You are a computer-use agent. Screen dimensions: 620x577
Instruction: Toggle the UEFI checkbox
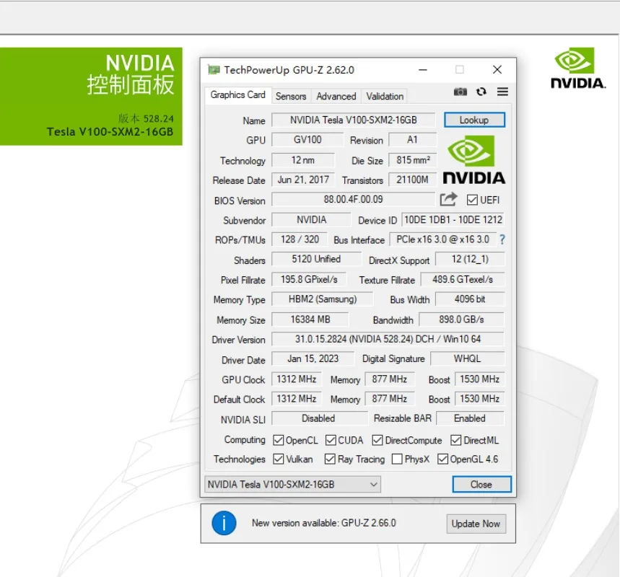(472, 200)
